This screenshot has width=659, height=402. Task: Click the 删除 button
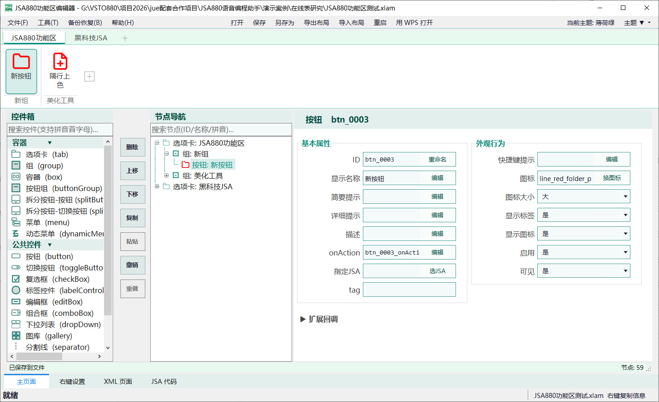133,147
